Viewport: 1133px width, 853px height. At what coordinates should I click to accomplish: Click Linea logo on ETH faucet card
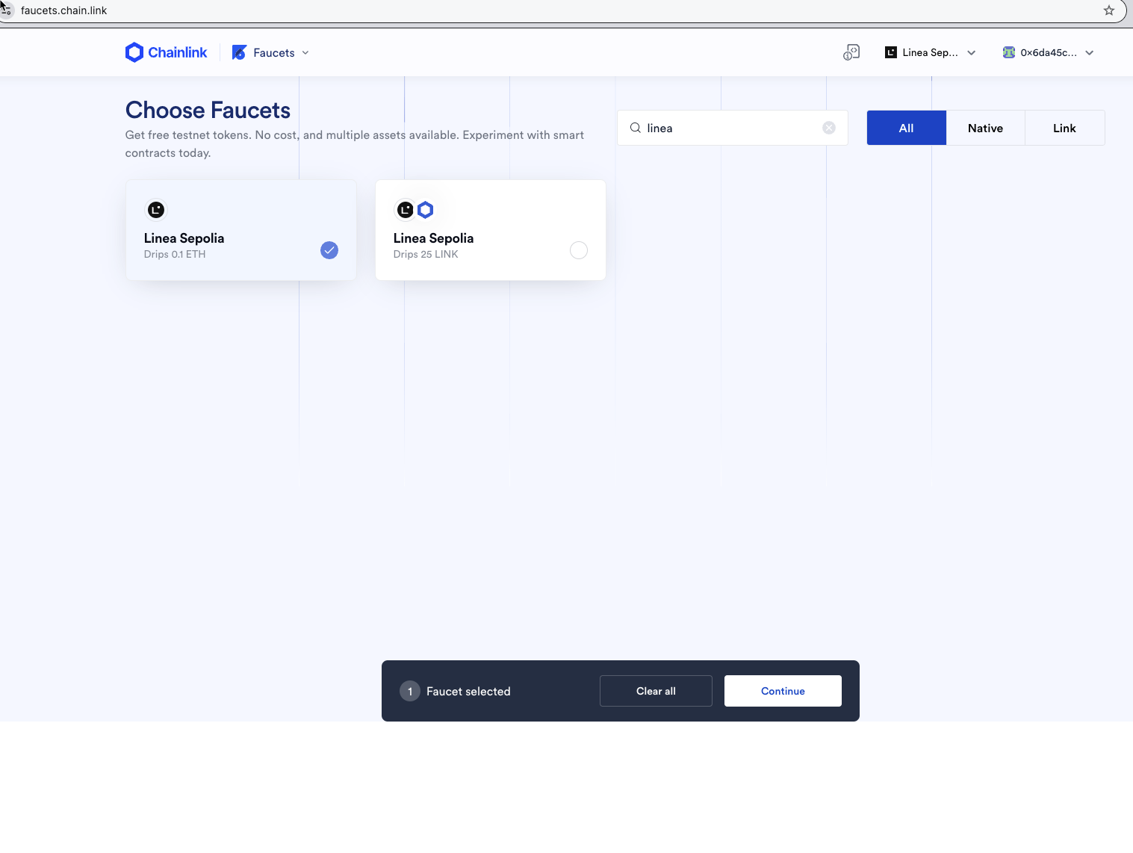point(156,210)
